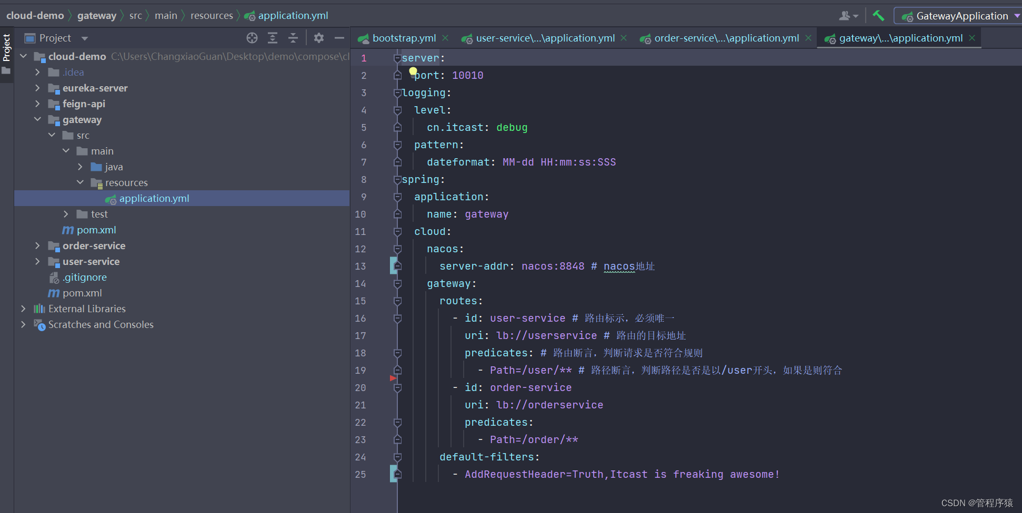1022x513 pixels.
Task: Click line number 13 in gutter
Action: pos(360,266)
